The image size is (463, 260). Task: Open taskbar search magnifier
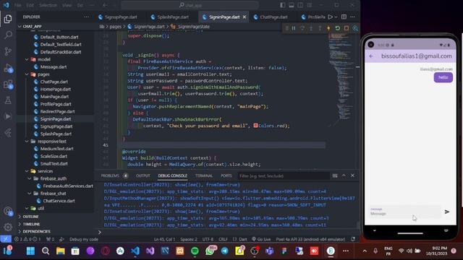click(x=46, y=251)
